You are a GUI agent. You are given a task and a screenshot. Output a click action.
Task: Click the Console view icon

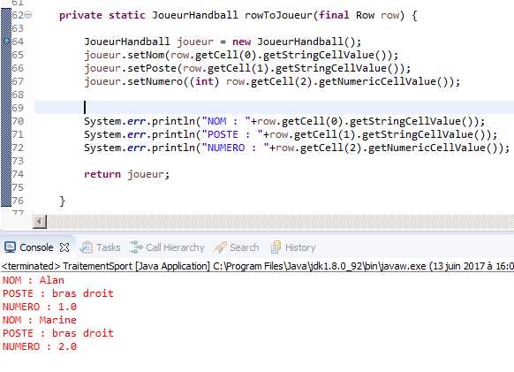pos(10,247)
